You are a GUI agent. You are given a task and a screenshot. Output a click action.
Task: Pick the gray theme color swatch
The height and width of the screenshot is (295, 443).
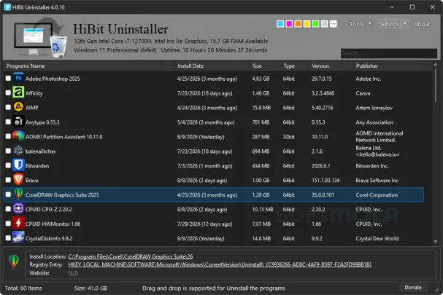click(x=324, y=24)
